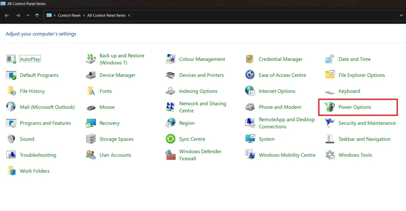Click the Sync Centre green icon
406x211 pixels.
[170, 139]
